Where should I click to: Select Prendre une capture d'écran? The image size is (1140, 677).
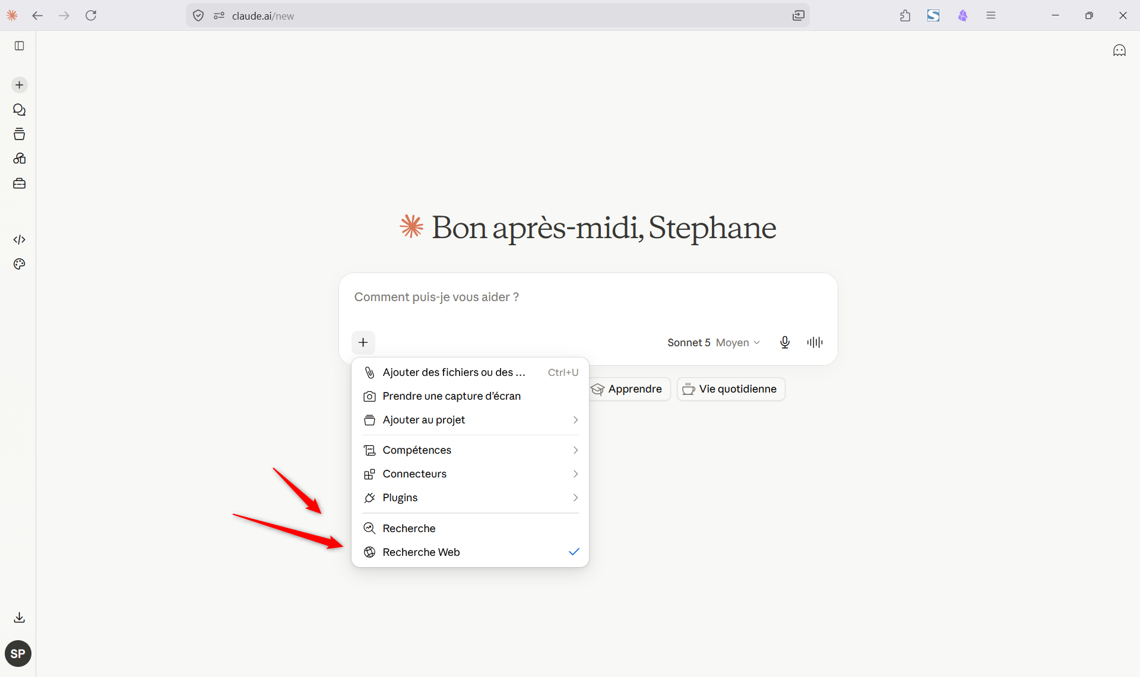470,396
